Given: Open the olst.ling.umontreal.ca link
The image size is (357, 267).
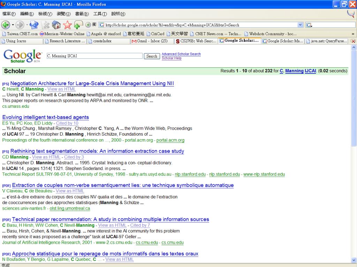Looking at the screenshot, I should (x=70, y=209).
